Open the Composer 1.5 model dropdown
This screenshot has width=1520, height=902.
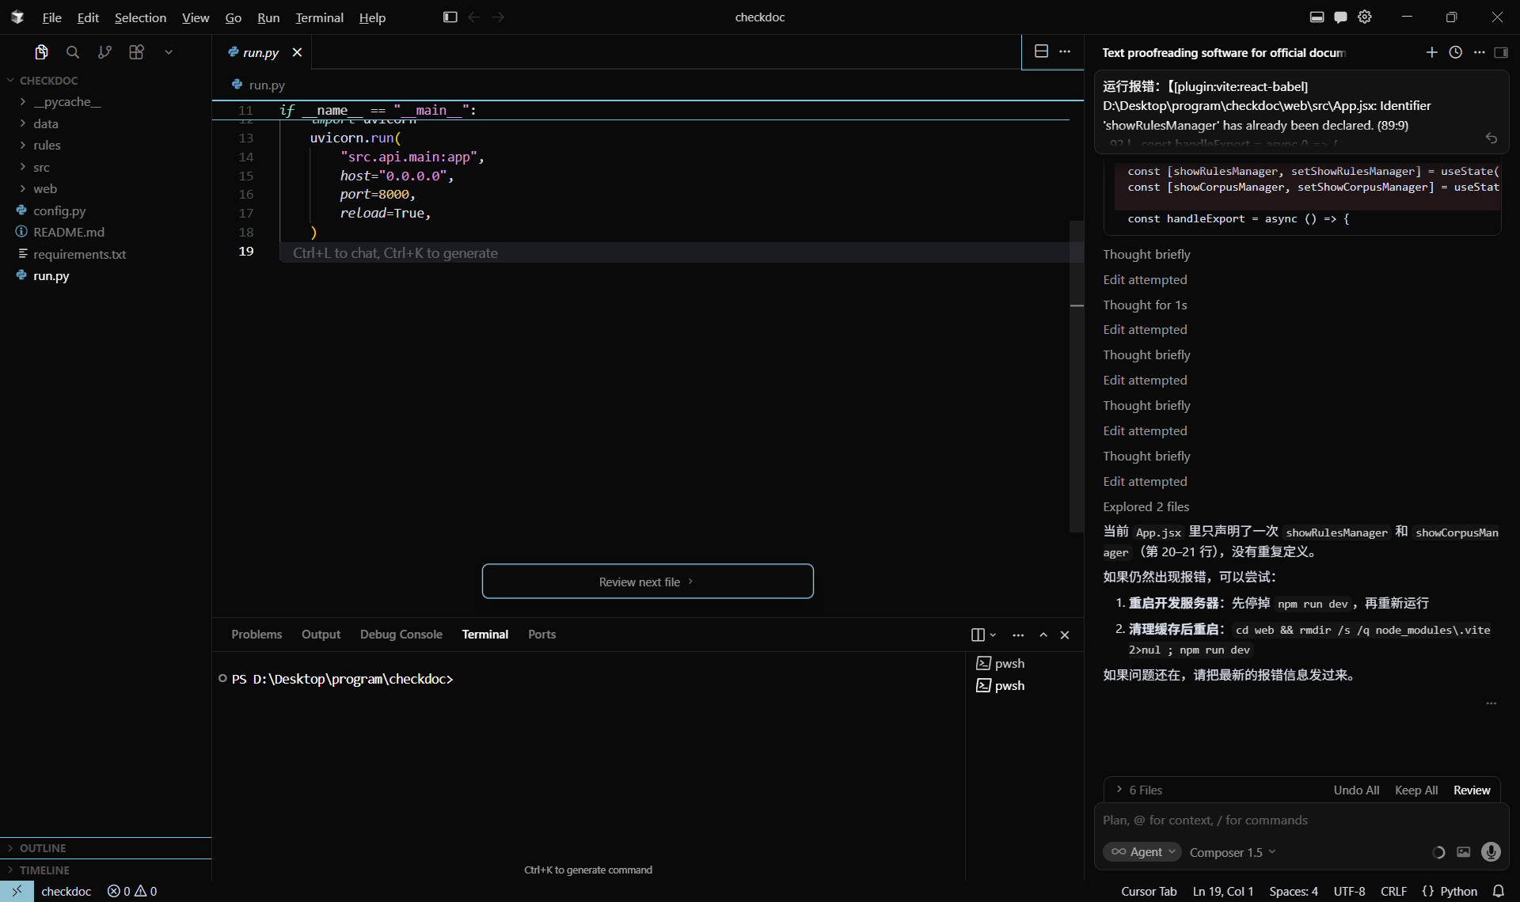click(1232, 852)
